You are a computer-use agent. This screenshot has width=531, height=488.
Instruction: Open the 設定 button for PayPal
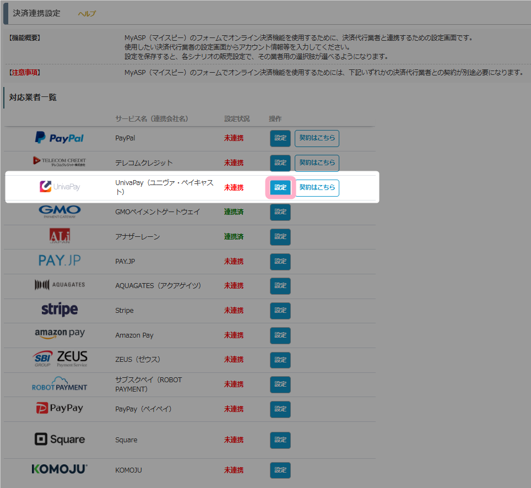tap(280, 138)
